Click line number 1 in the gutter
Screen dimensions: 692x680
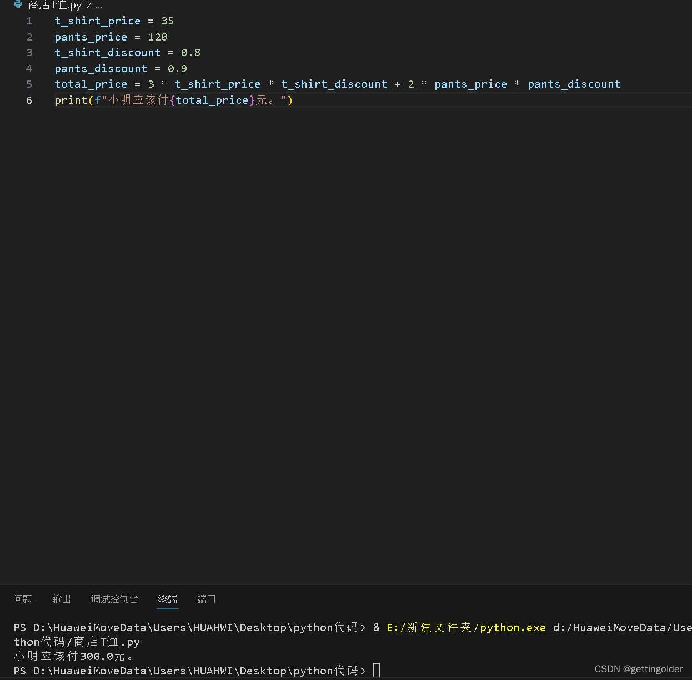coord(29,21)
